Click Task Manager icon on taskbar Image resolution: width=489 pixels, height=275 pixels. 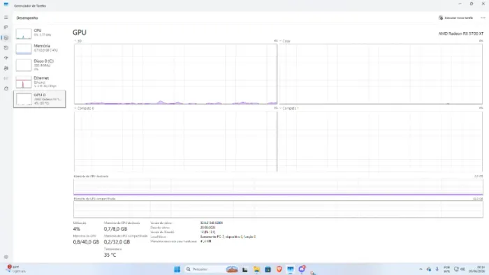click(x=291, y=269)
